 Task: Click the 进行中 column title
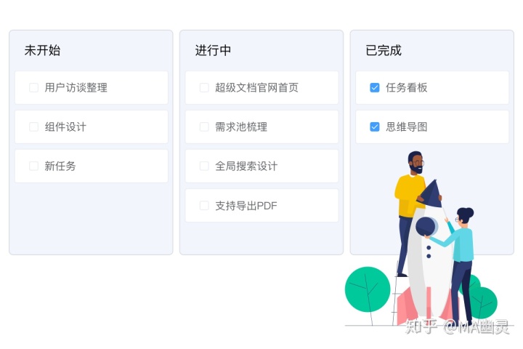click(213, 50)
